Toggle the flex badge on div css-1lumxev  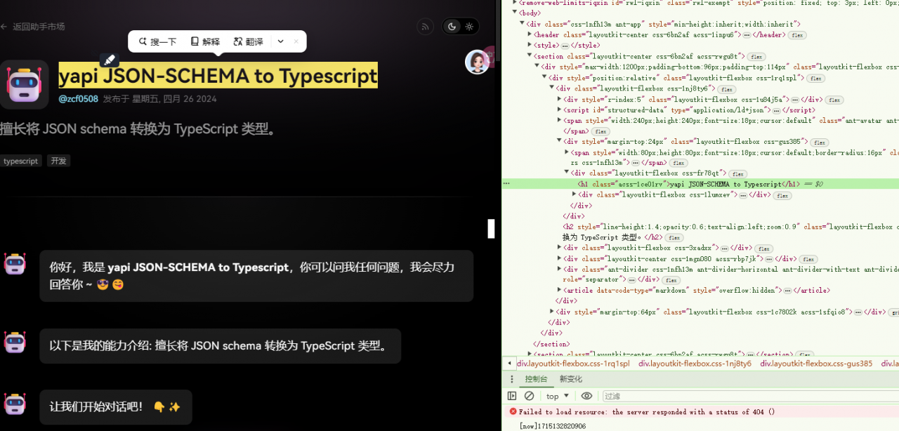[782, 196]
